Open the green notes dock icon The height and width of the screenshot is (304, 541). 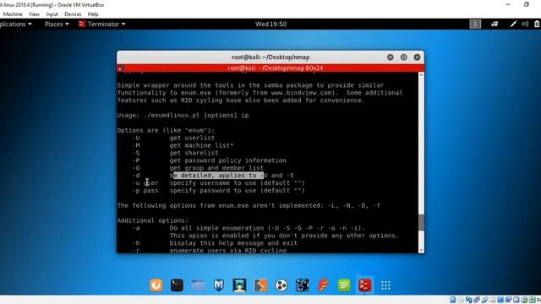point(344,285)
